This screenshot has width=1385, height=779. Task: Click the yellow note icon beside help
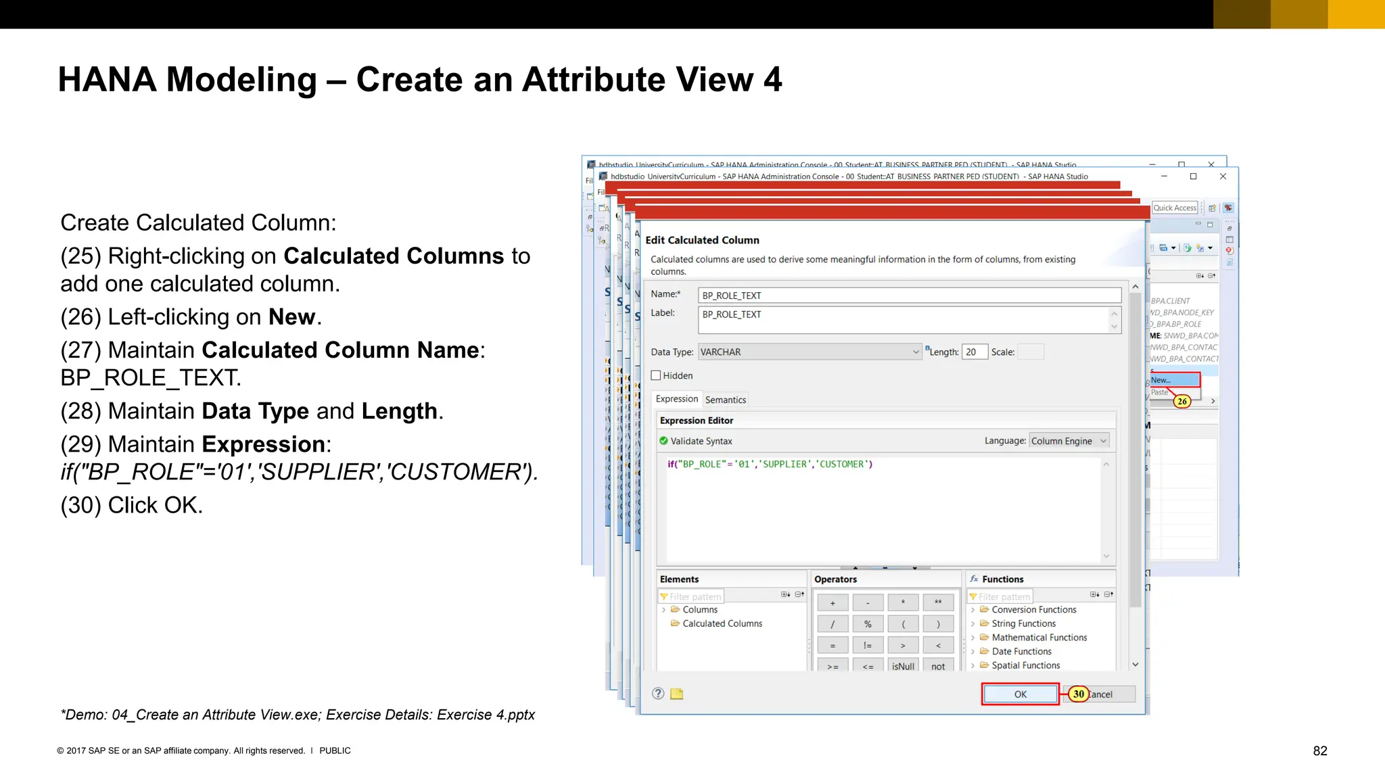pyautogui.click(x=677, y=694)
